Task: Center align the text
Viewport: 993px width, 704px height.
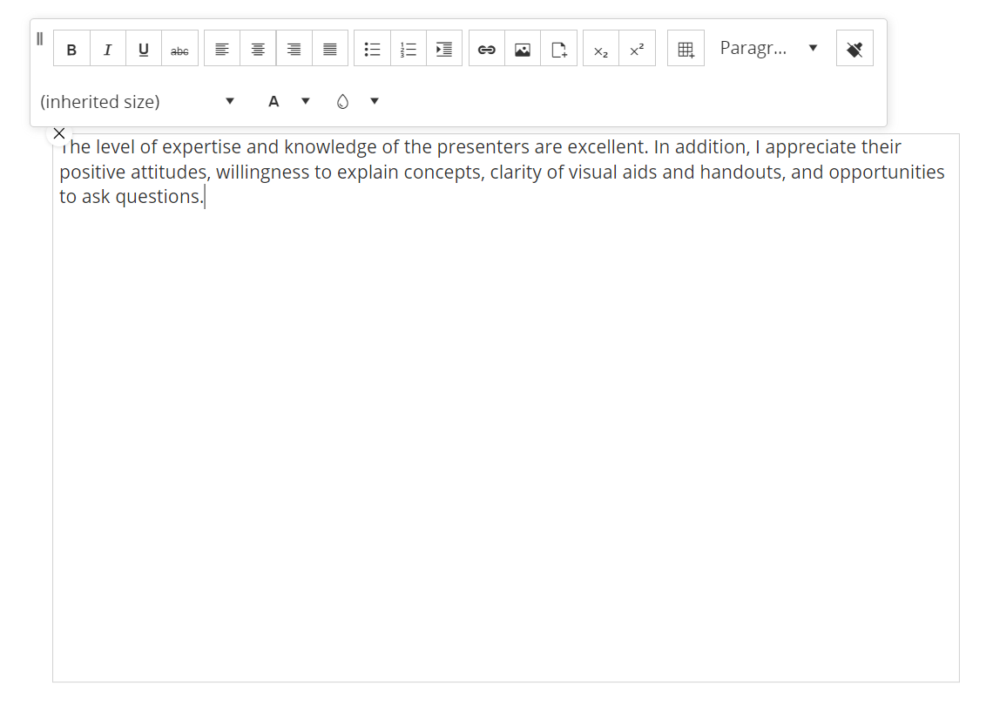Action: pyautogui.click(x=258, y=49)
